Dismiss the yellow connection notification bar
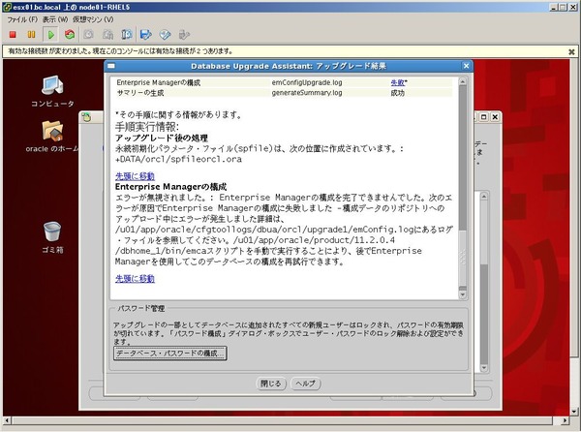581x432 pixels. click(x=571, y=52)
